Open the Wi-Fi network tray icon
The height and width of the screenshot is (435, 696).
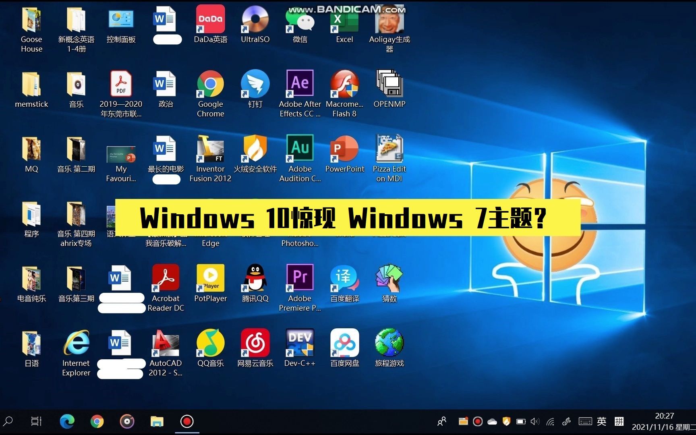click(x=550, y=422)
